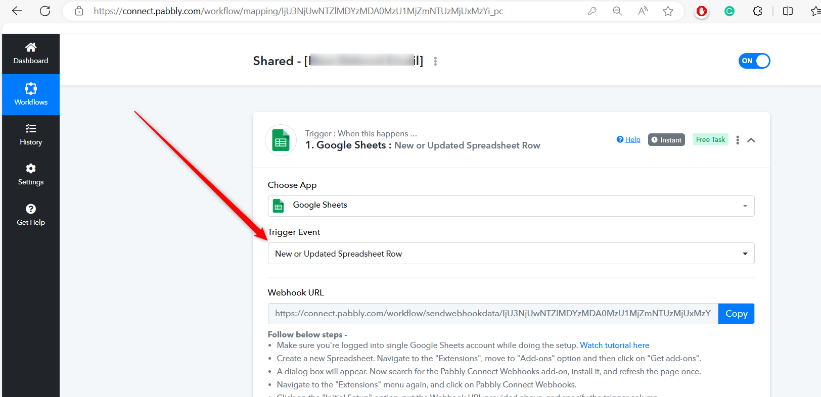821x397 pixels.
Task: Click the Webhook URL text field
Action: pyautogui.click(x=492, y=314)
